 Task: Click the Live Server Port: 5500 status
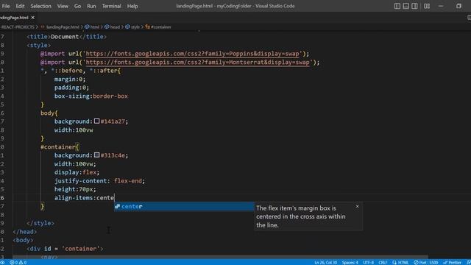coord(425,262)
